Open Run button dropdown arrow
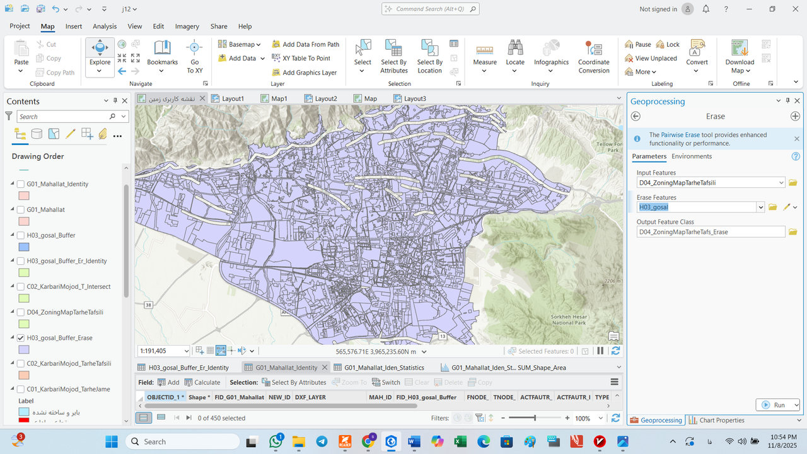The image size is (807, 454). pyautogui.click(x=797, y=405)
